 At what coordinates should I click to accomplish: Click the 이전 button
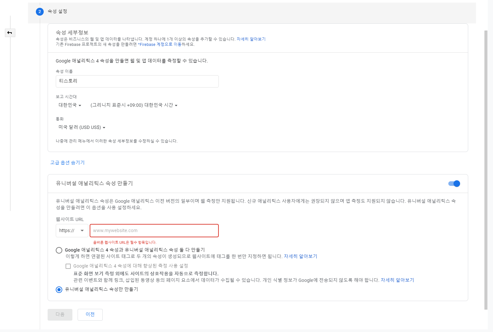point(90,315)
